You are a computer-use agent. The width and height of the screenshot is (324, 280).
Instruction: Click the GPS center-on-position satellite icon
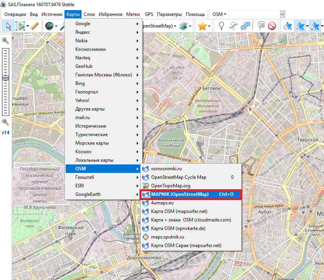(315, 26)
